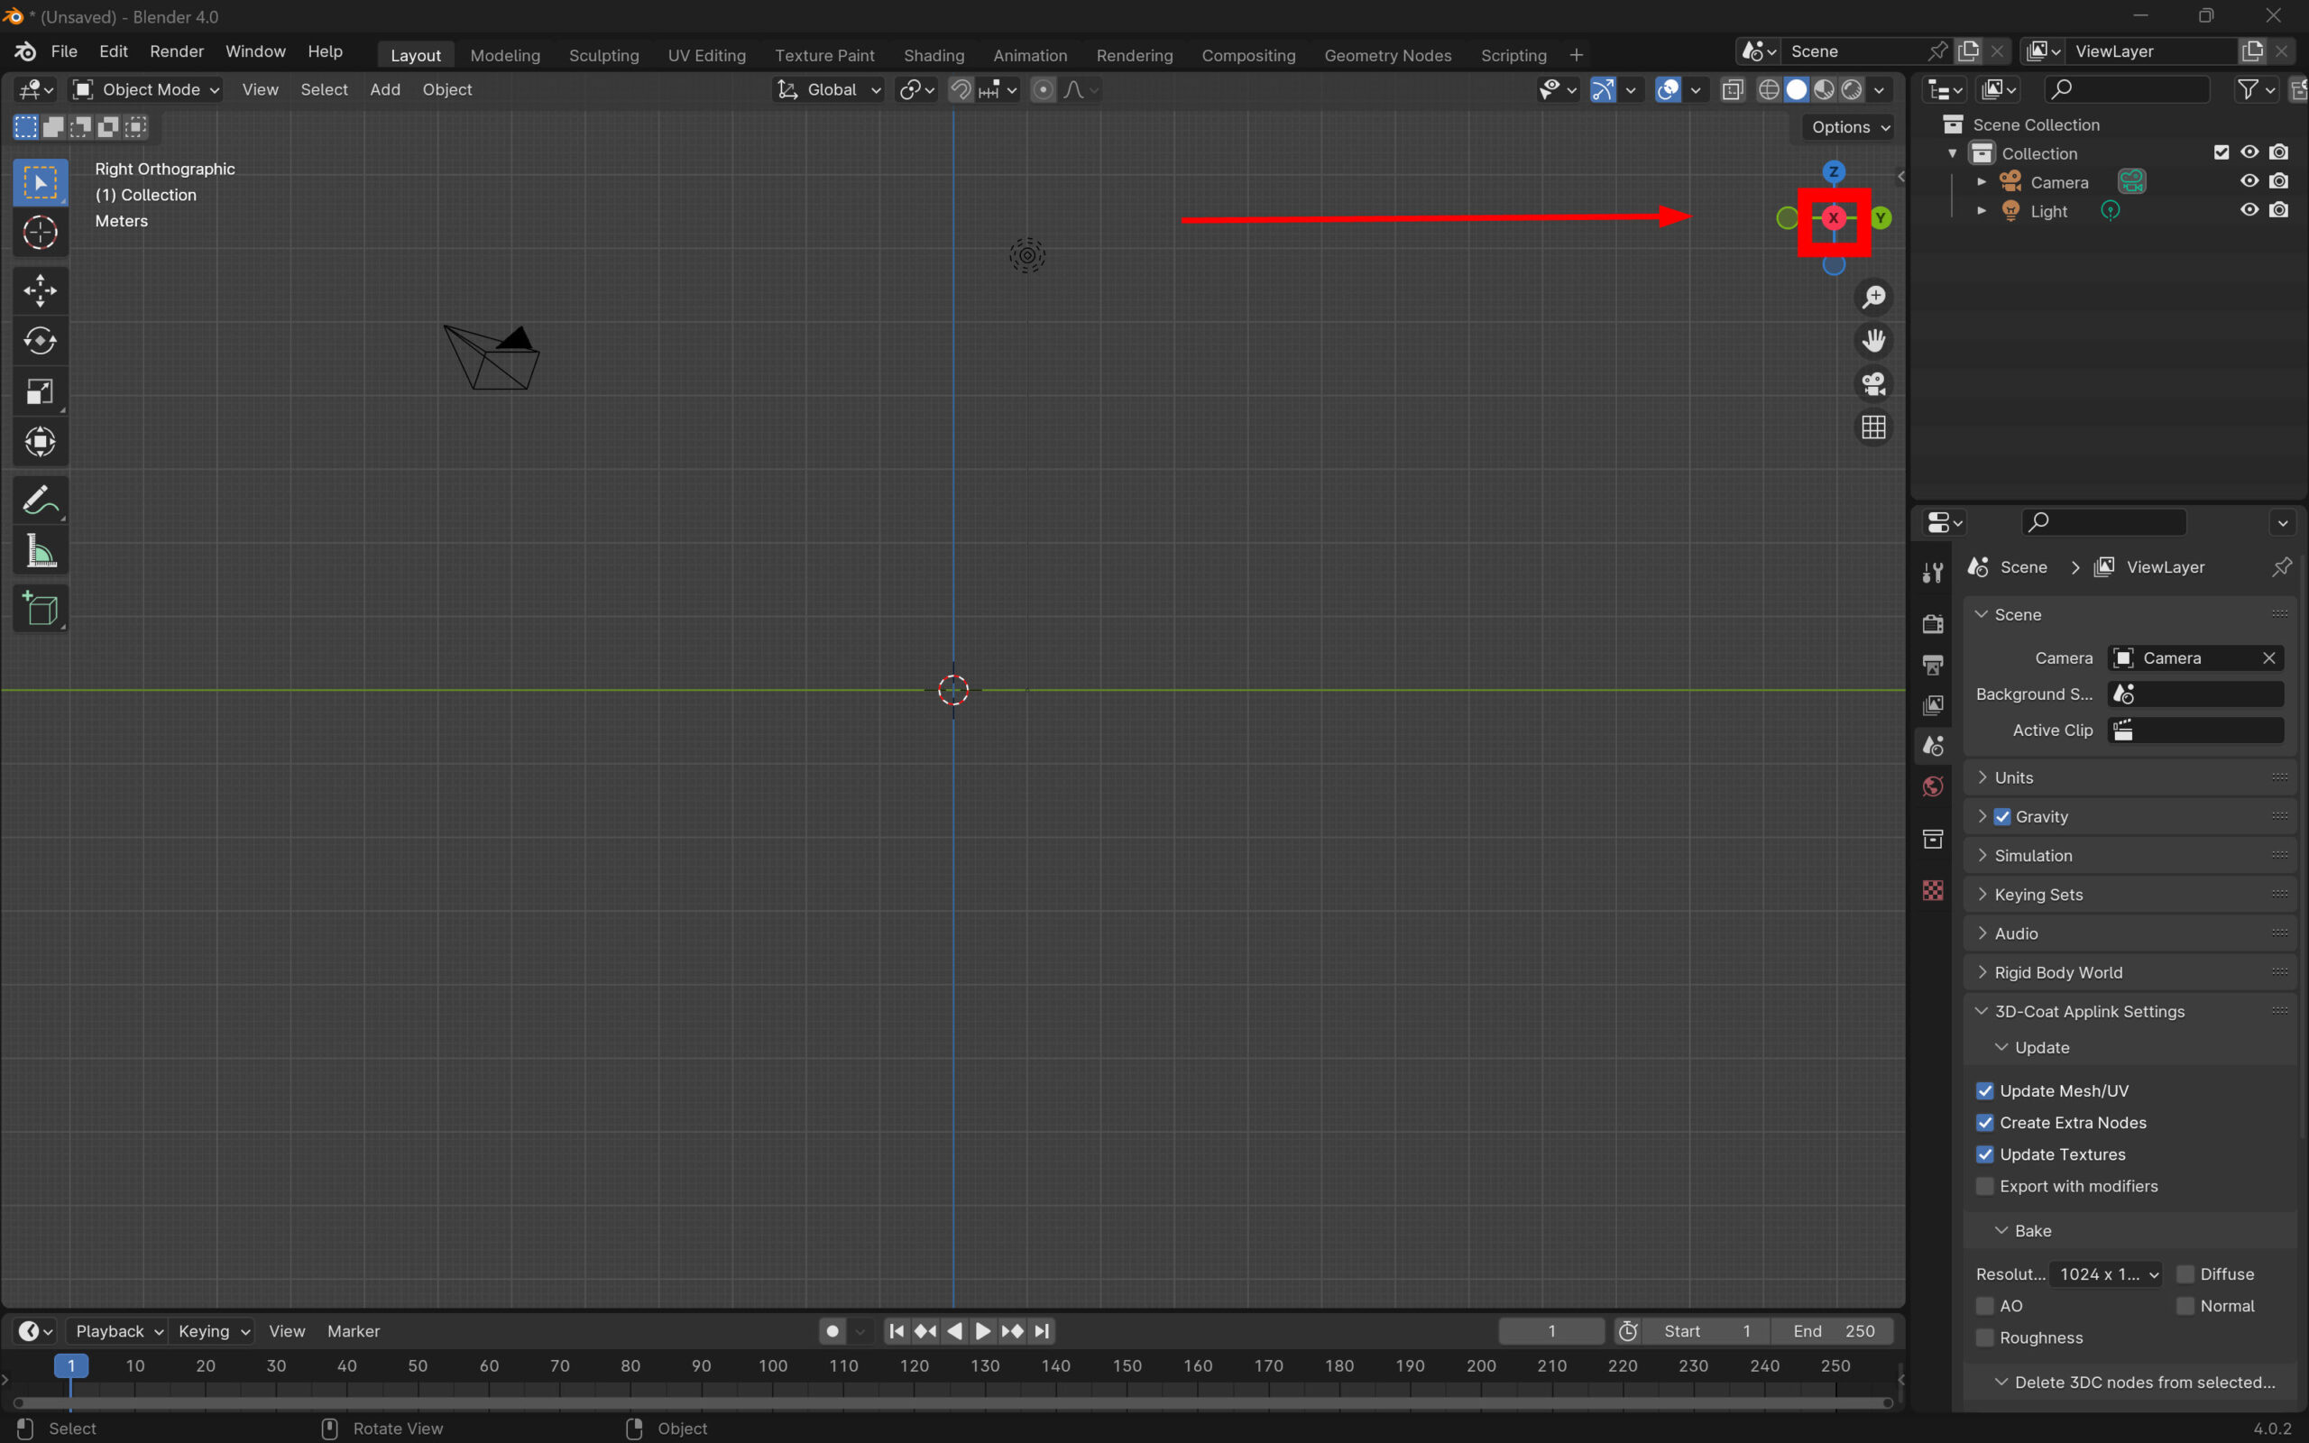Image resolution: width=2309 pixels, height=1443 pixels.
Task: Enable the Export with modifiers checkbox
Action: [1984, 1186]
